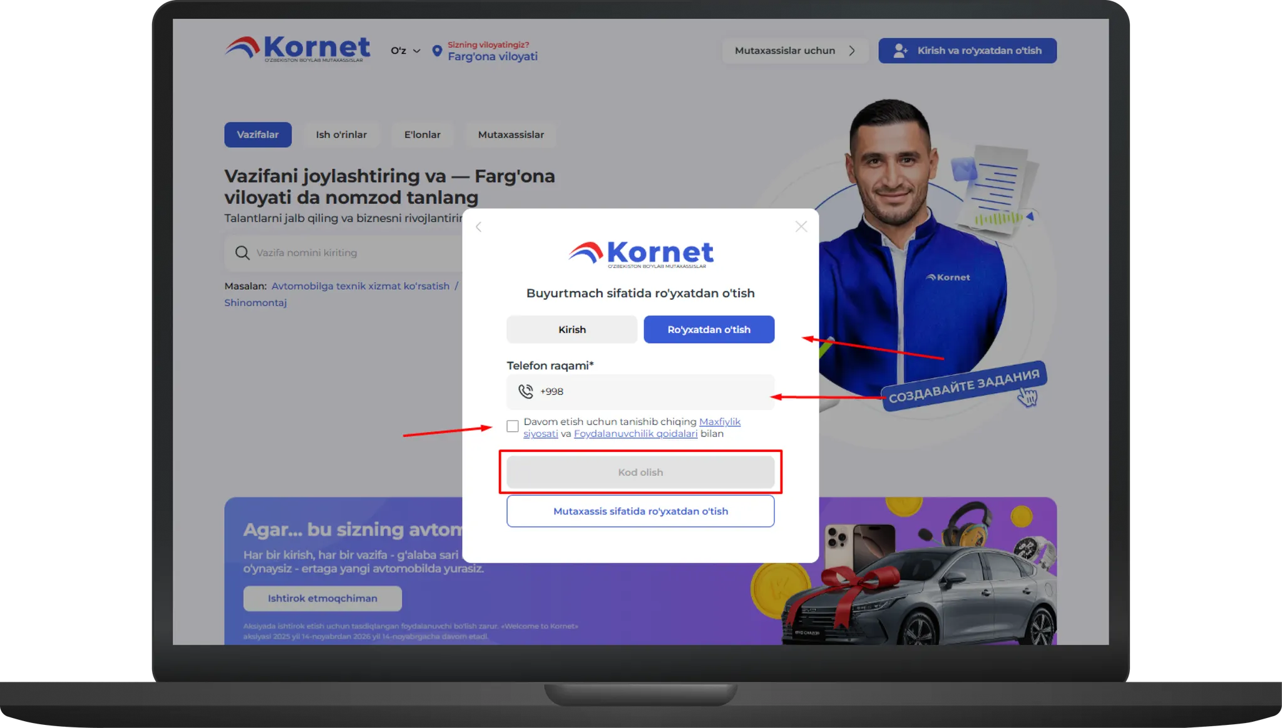
Task: Click the user-plus icon in the header button
Action: (x=900, y=51)
